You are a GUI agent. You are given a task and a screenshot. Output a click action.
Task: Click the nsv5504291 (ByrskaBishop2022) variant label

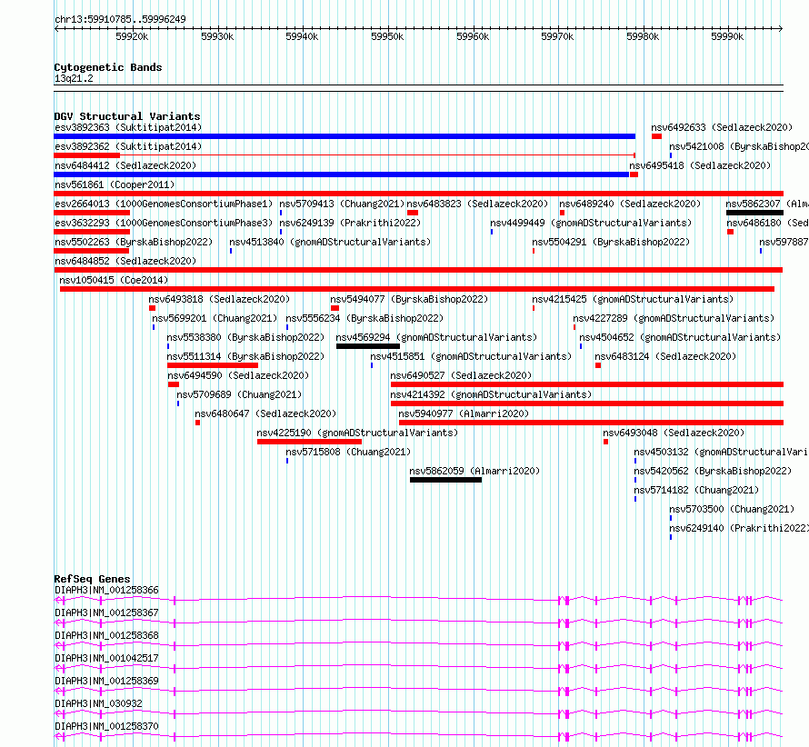pyautogui.click(x=611, y=242)
